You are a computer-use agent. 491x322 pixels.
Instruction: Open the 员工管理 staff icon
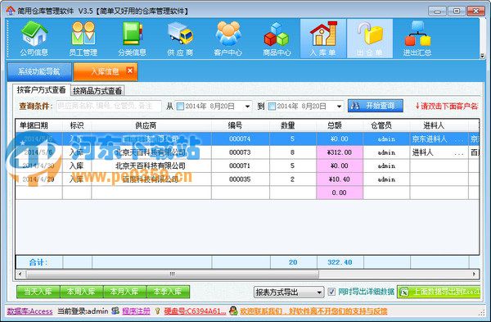tap(83, 39)
